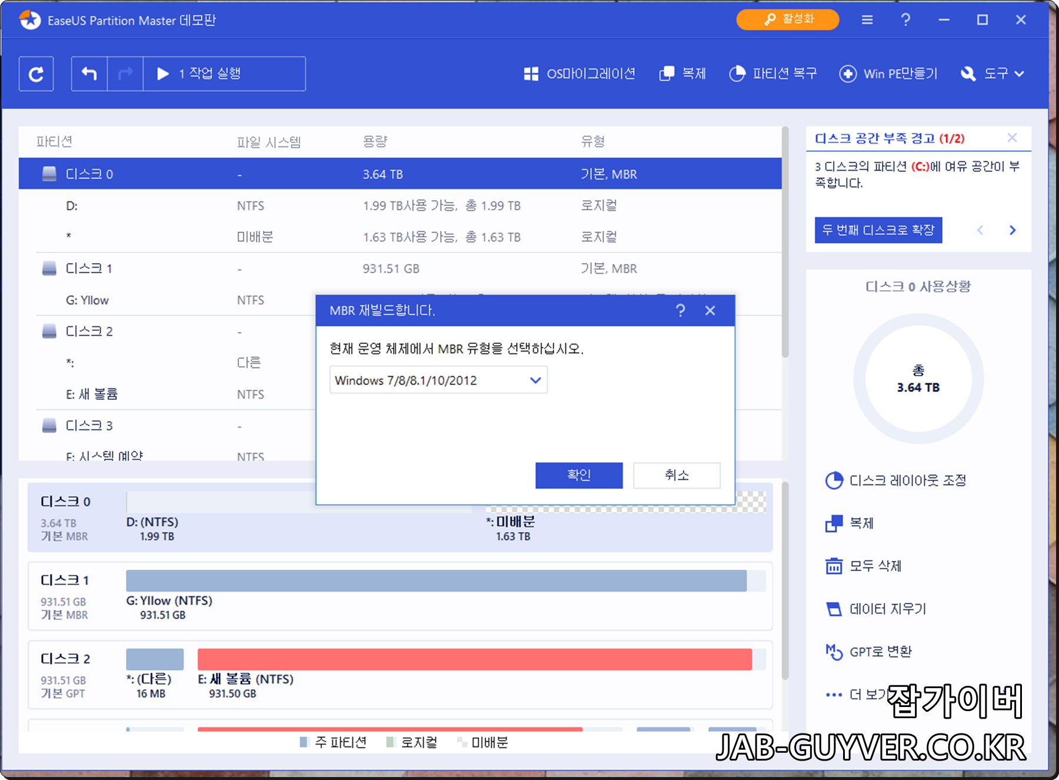Click the 용량 column header
The height and width of the screenshot is (780, 1059).
(375, 141)
